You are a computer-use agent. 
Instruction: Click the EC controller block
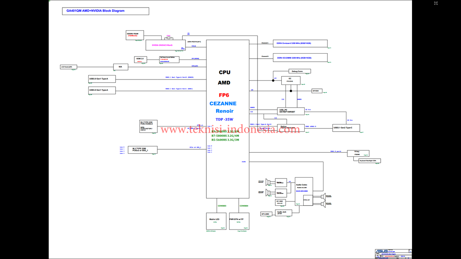pos(291,81)
